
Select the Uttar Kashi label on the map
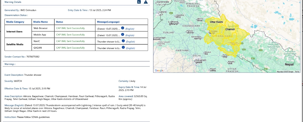[x=216, y=22]
